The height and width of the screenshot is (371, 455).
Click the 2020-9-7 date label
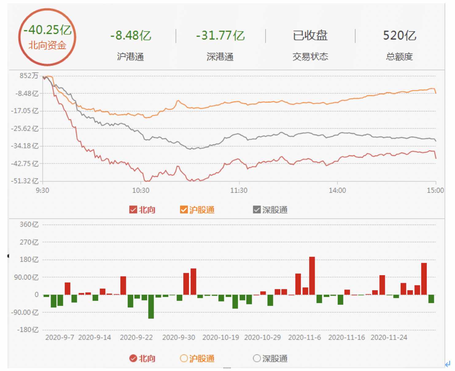(x=60, y=338)
